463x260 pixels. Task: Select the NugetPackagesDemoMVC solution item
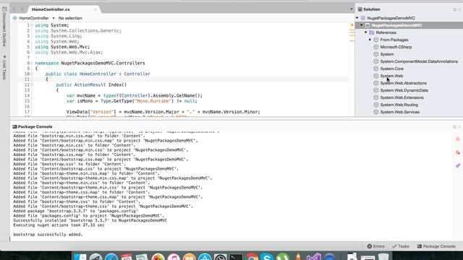tap(391, 18)
